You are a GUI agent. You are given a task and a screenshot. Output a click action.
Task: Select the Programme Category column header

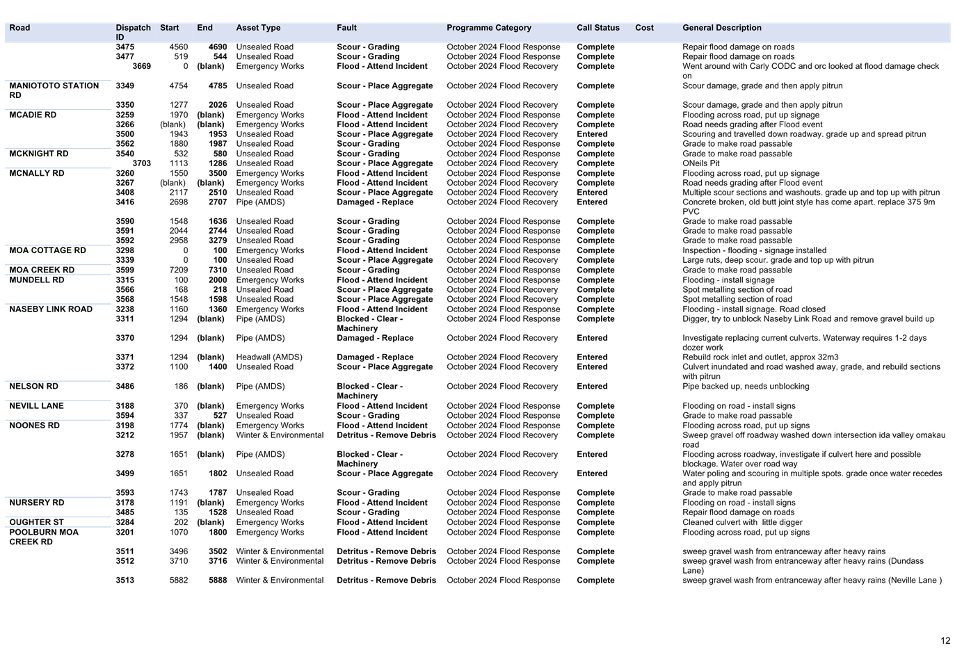point(489,28)
